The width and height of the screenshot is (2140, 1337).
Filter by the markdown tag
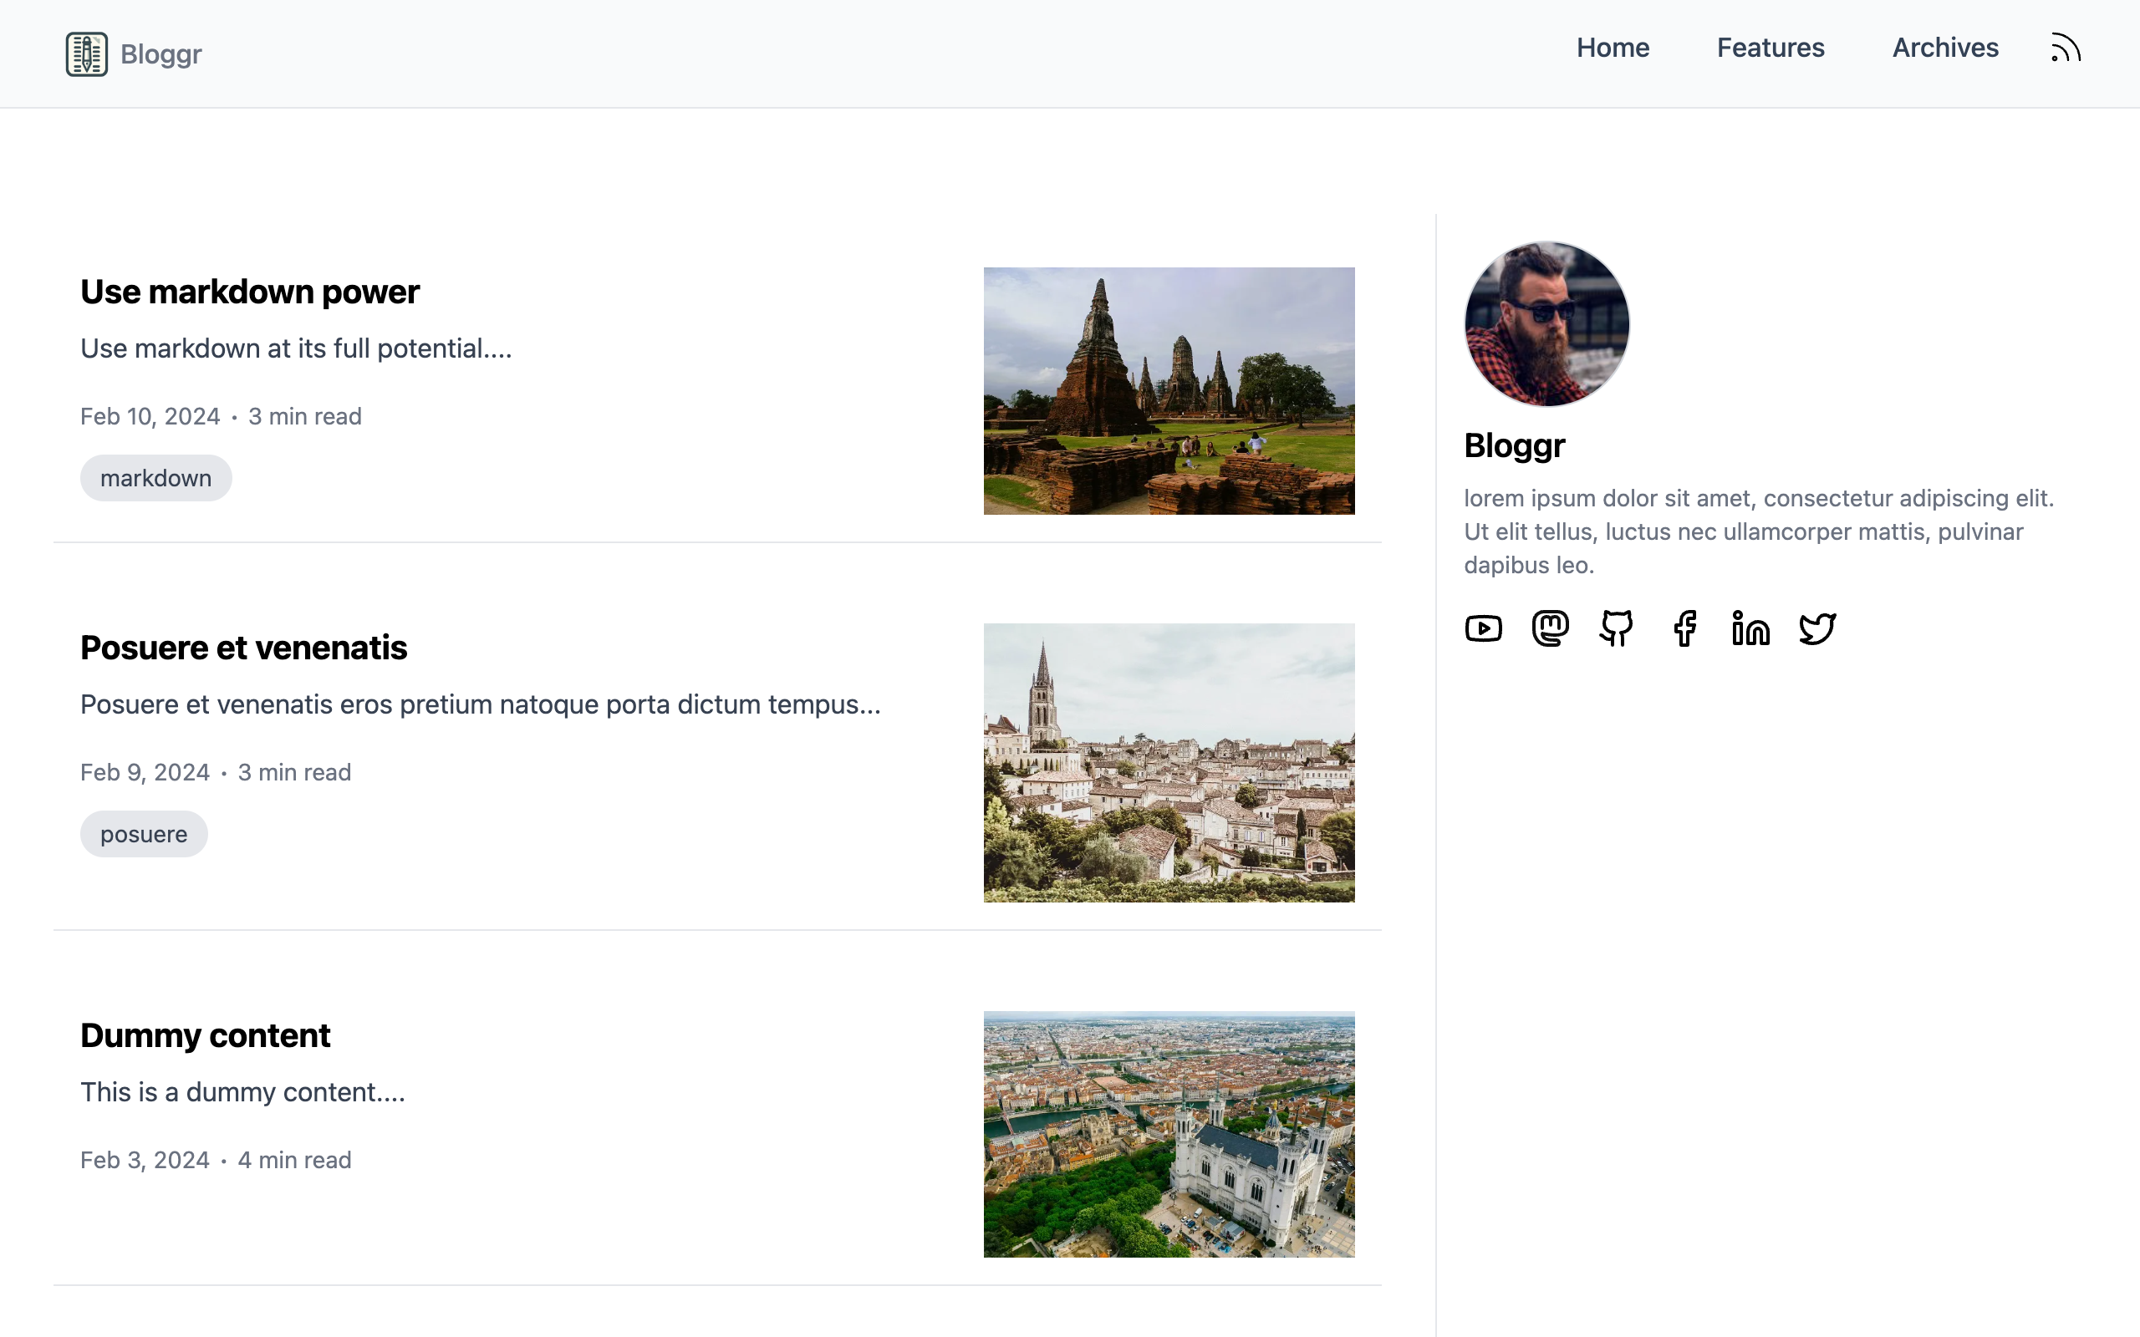155,478
